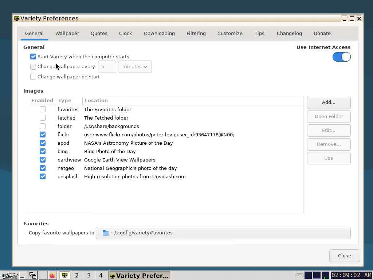Switch to the Wallpaper tab
This screenshot has width=373, height=280.
(x=67, y=33)
